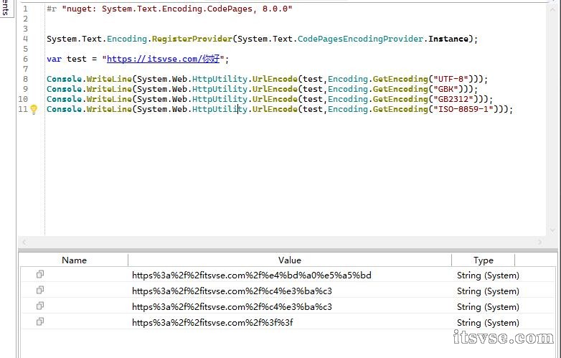Click String (System) type in first row
This screenshot has height=358, width=561.
click(488, 275)
